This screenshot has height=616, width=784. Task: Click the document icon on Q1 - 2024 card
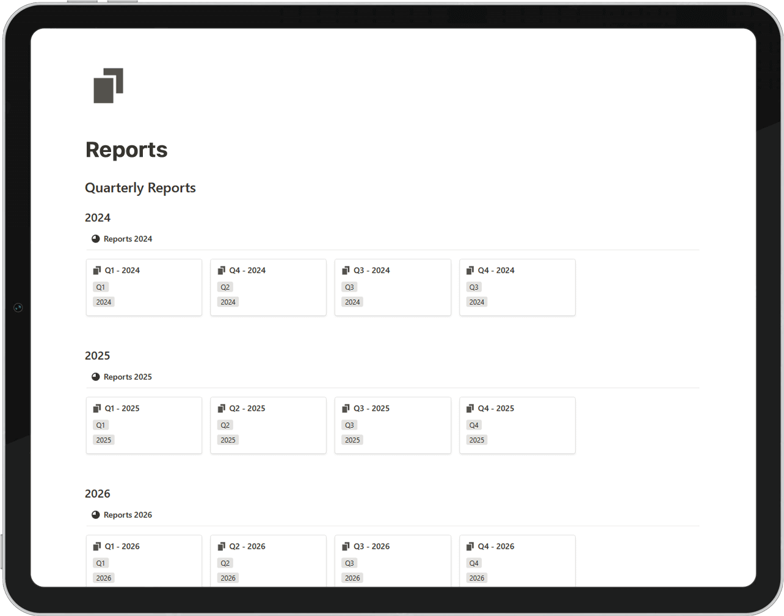pos(97,270)
